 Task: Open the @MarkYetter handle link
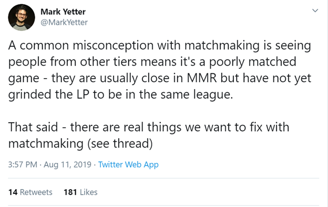click(x=64, y=23)
